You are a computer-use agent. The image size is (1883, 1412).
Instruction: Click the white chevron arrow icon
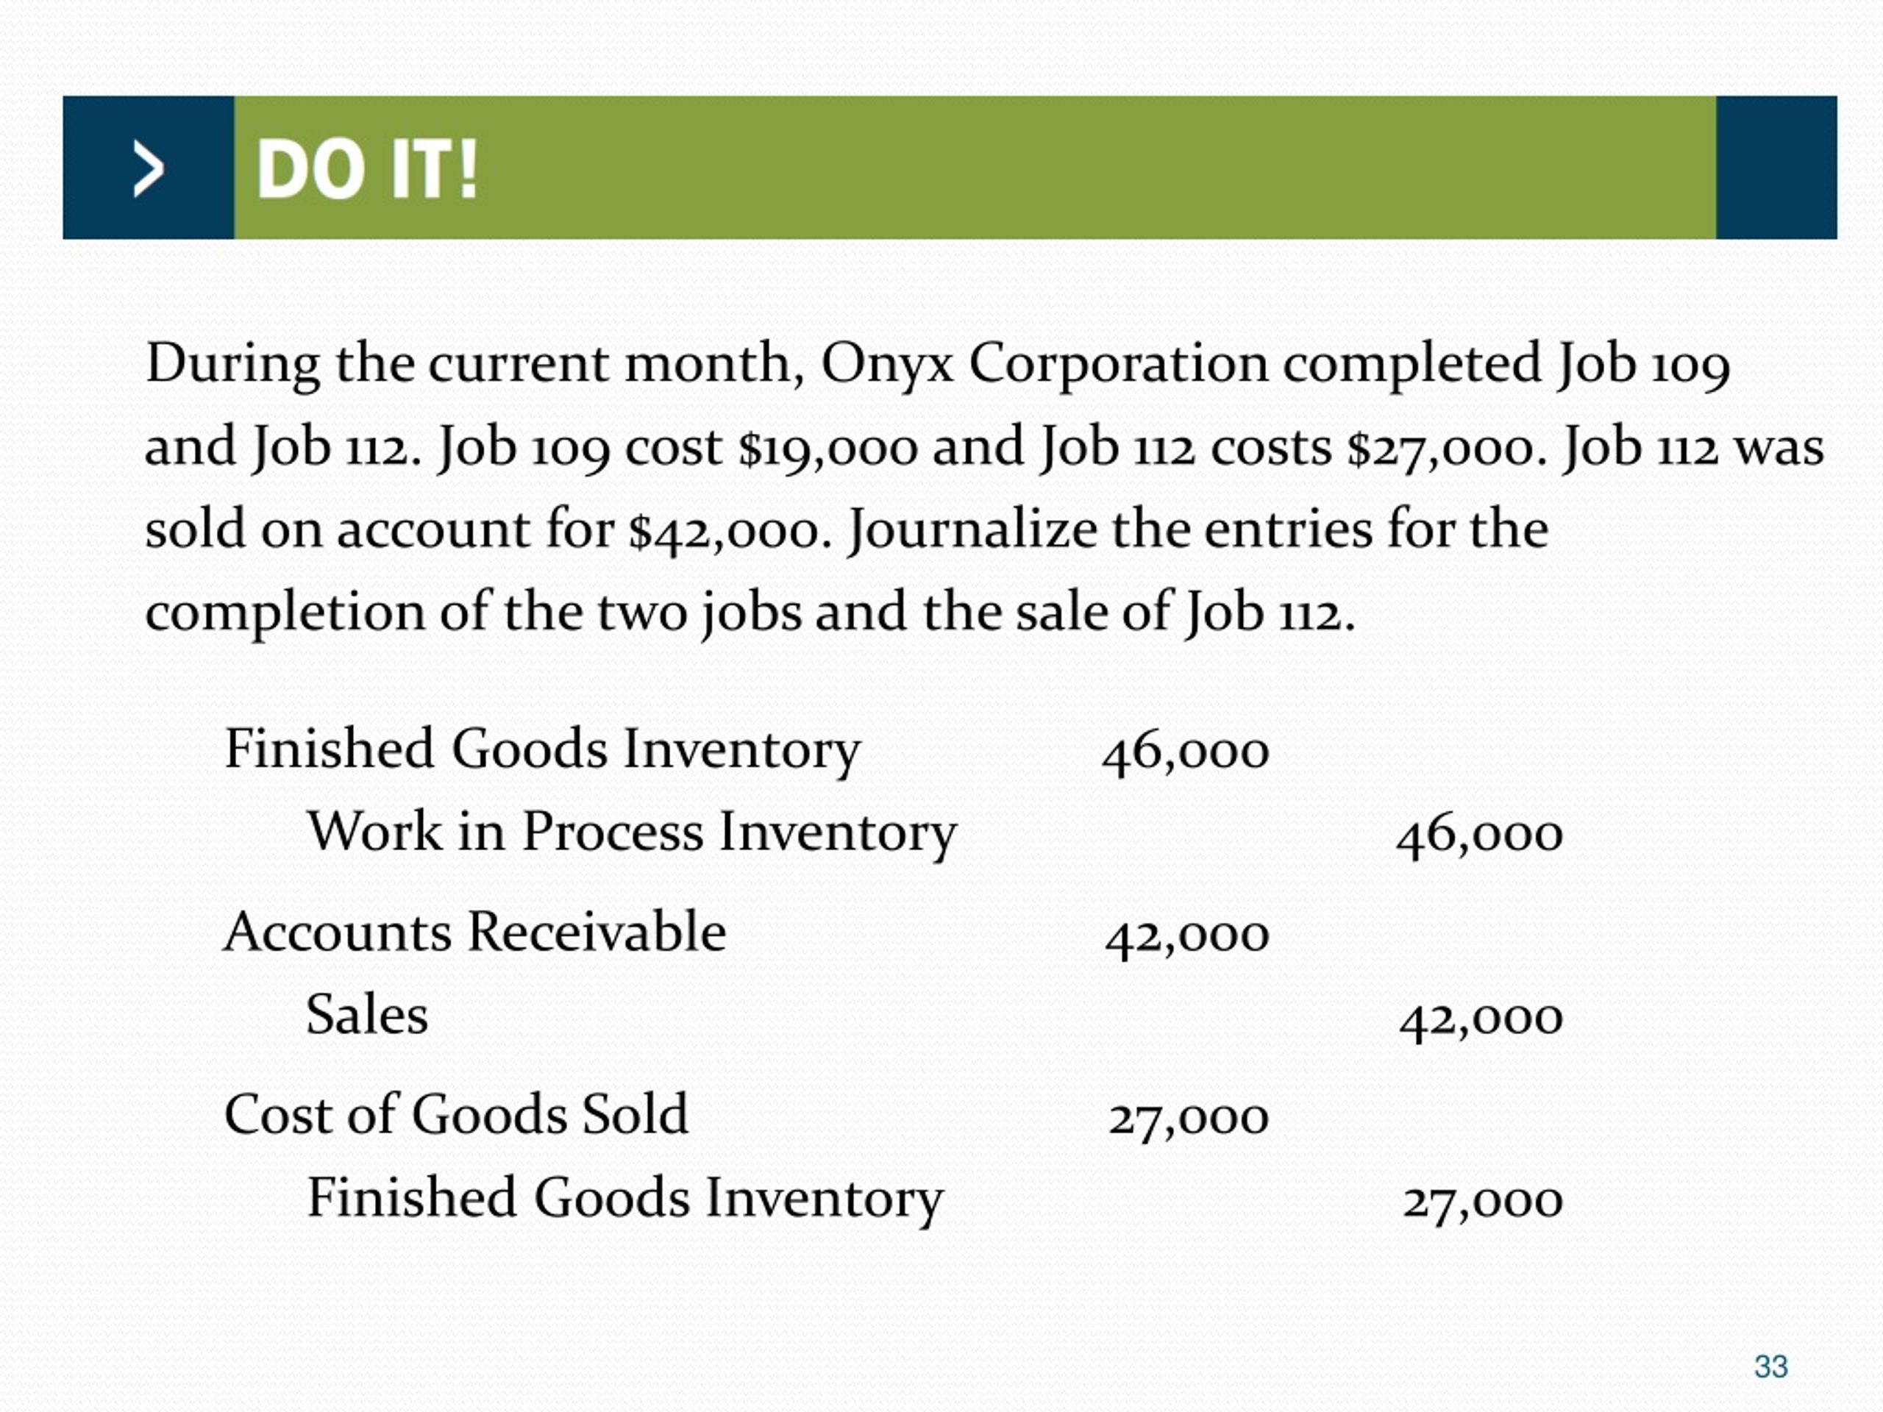pyautogui.click(x=149, y=168)
